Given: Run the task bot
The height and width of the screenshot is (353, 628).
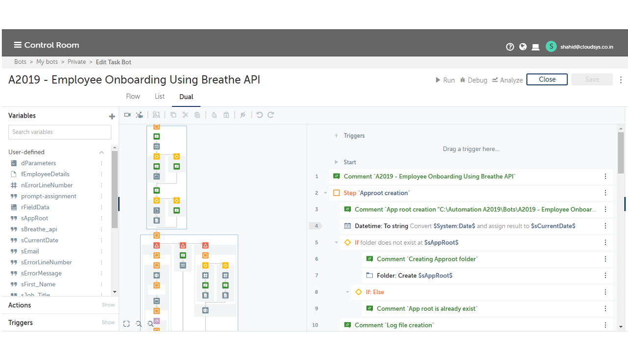Looking at the screenshot, I should [x=445, y=80].
